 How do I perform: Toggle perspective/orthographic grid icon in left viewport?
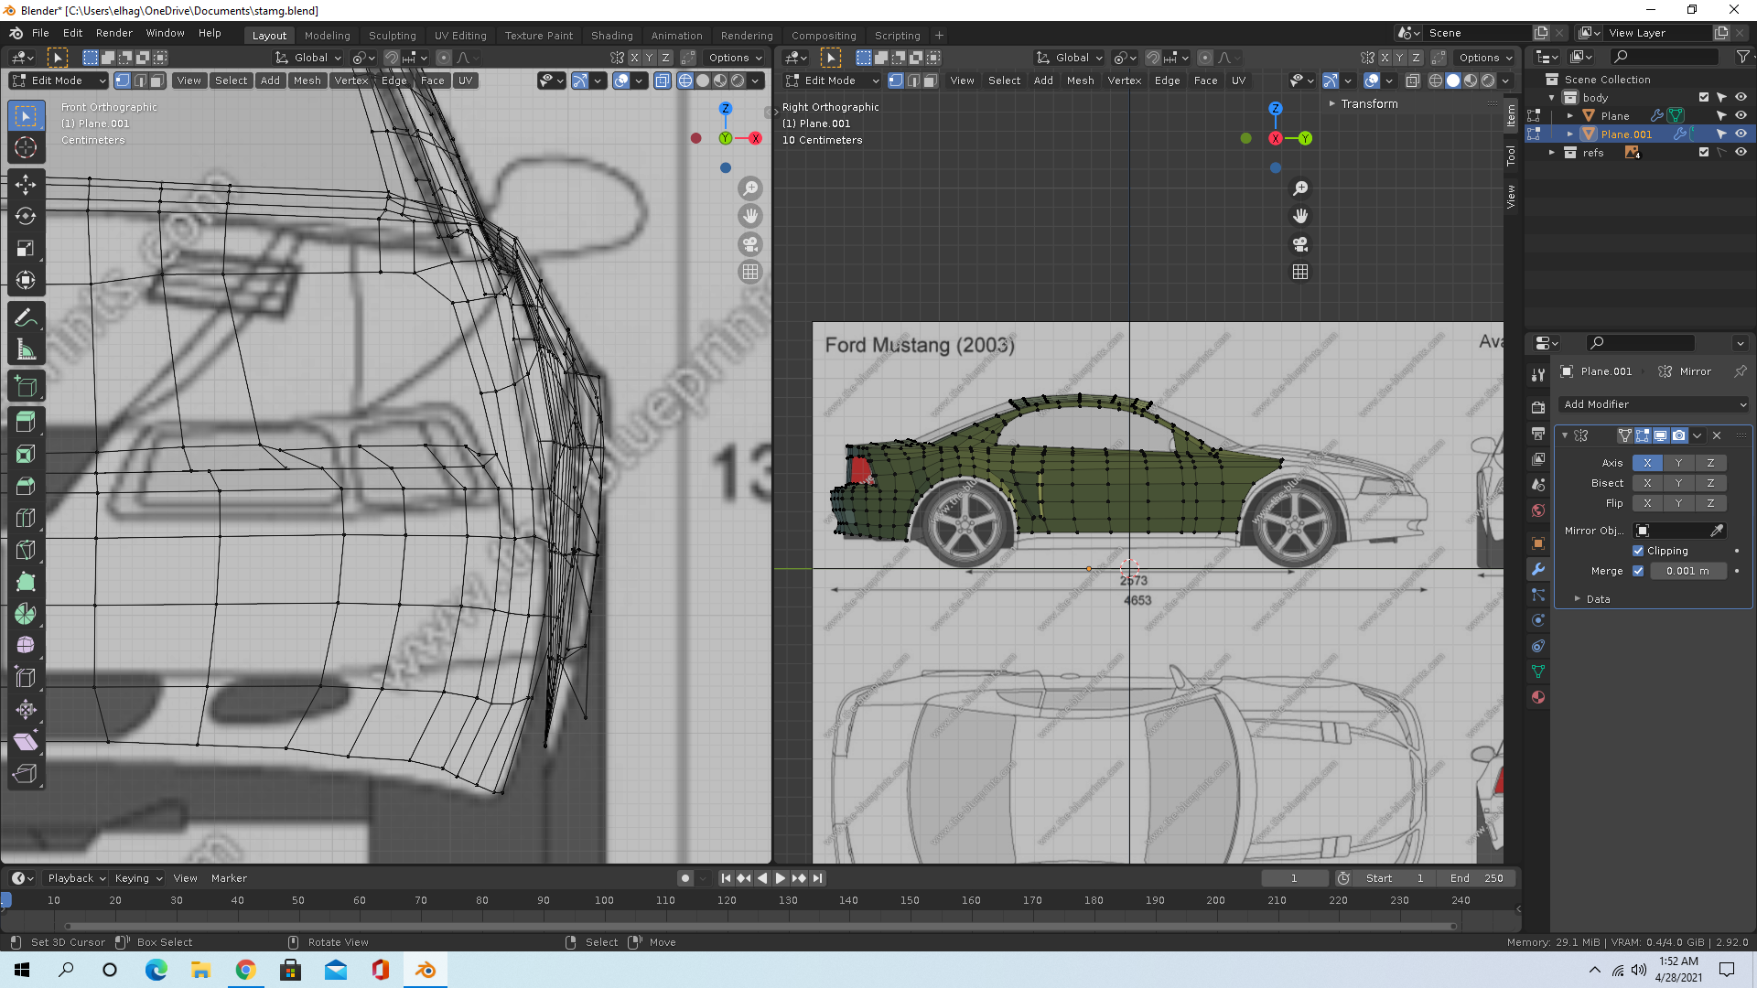click(750, 272)
